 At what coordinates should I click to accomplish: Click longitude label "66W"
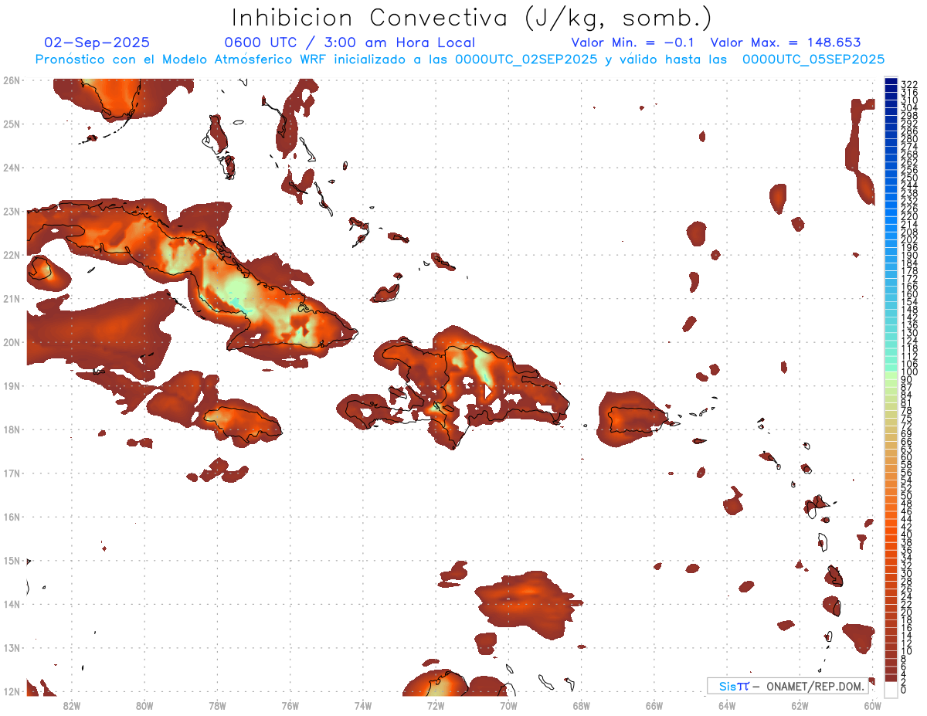(x=654, y=705)
